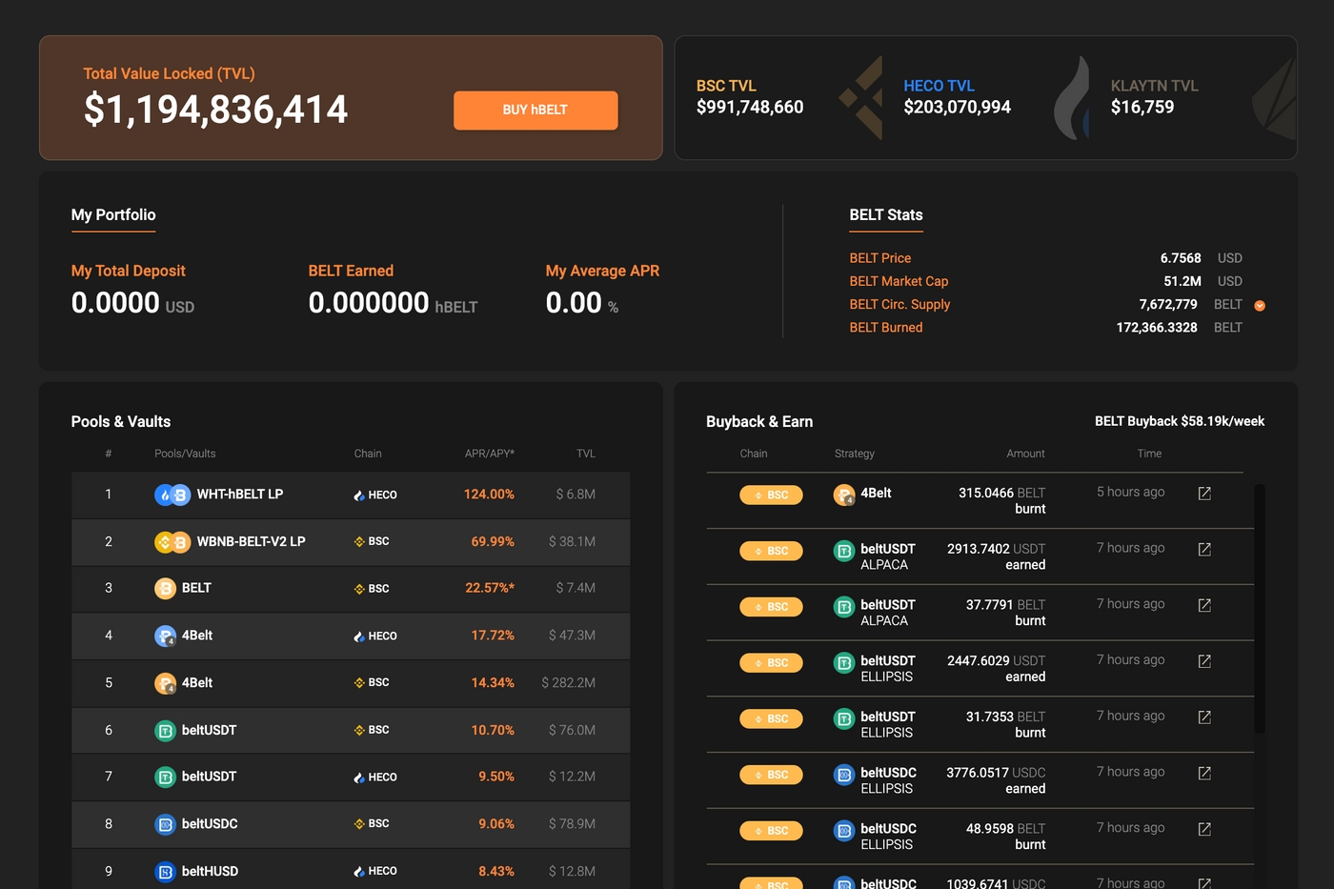Open external link for 3776.0517 USDC earned
Screen dimensions: 1334x889
[1204, 774]
